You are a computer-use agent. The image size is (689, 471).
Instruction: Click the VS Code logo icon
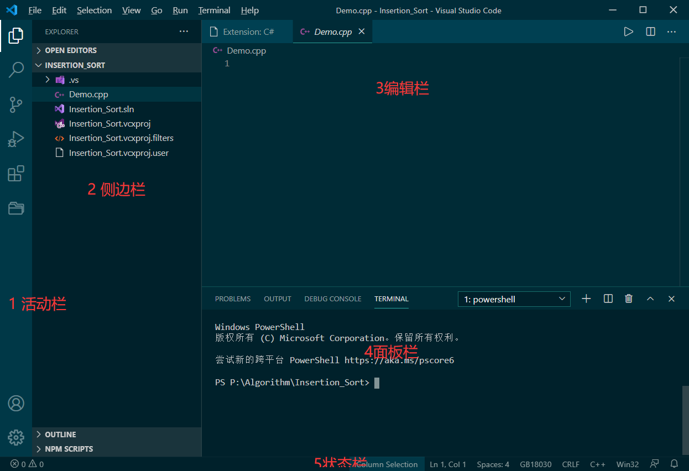tap(12, 10)
